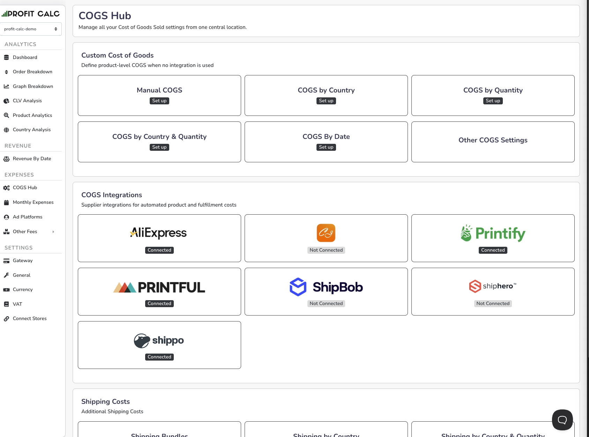Open the Other COGS Settings card
This screenshot has height=437, width=589.
click(493, 142)
